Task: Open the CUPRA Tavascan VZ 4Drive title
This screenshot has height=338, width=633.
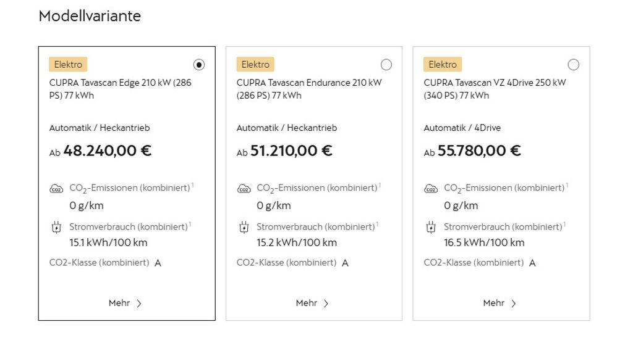Action: pyautogui.click(x=495, y=89)
